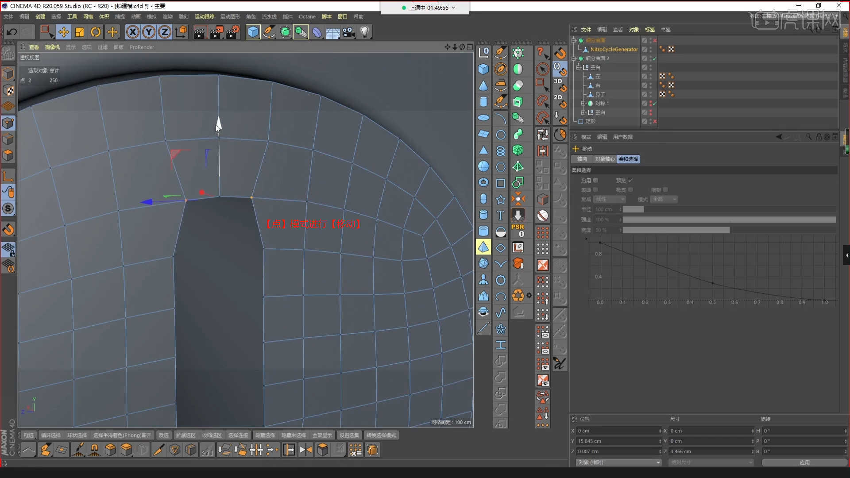Toggle Z axis lock
This screenshot has height=478, width=850.
pos(165,32)
